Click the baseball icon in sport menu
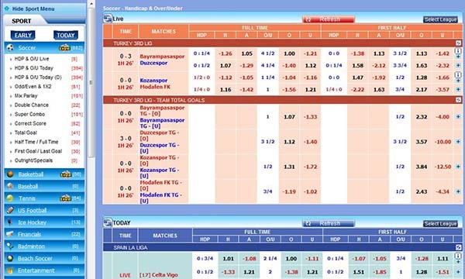 click(10, 186)
